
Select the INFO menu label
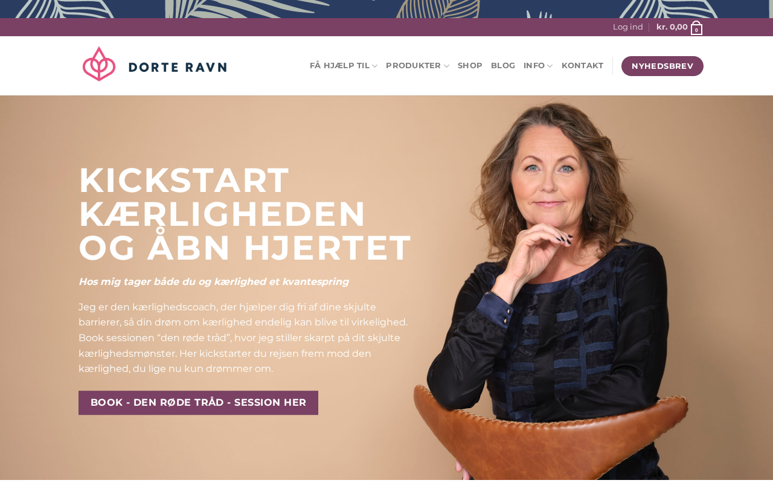534,66
